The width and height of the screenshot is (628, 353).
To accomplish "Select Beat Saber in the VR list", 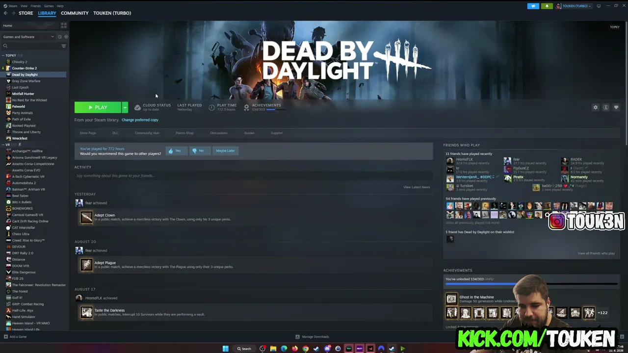I will click(20, 196).
